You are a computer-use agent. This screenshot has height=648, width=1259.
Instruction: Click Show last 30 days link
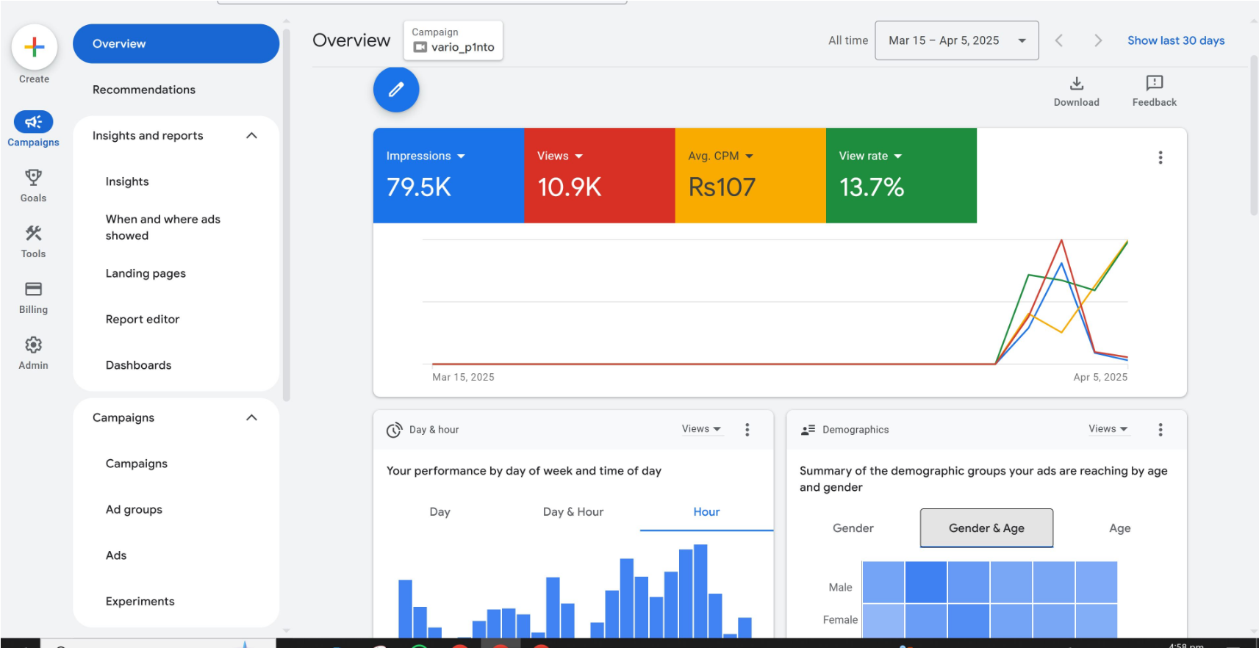click(x=1175, y=40)
